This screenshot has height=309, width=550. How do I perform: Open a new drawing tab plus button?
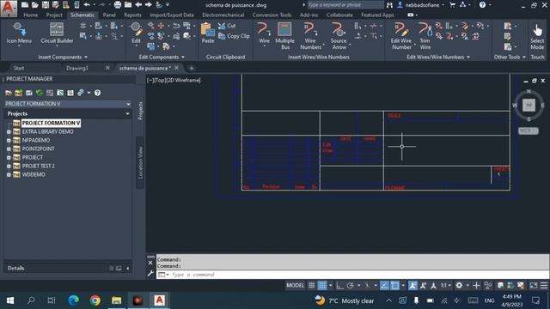[192, 69]
